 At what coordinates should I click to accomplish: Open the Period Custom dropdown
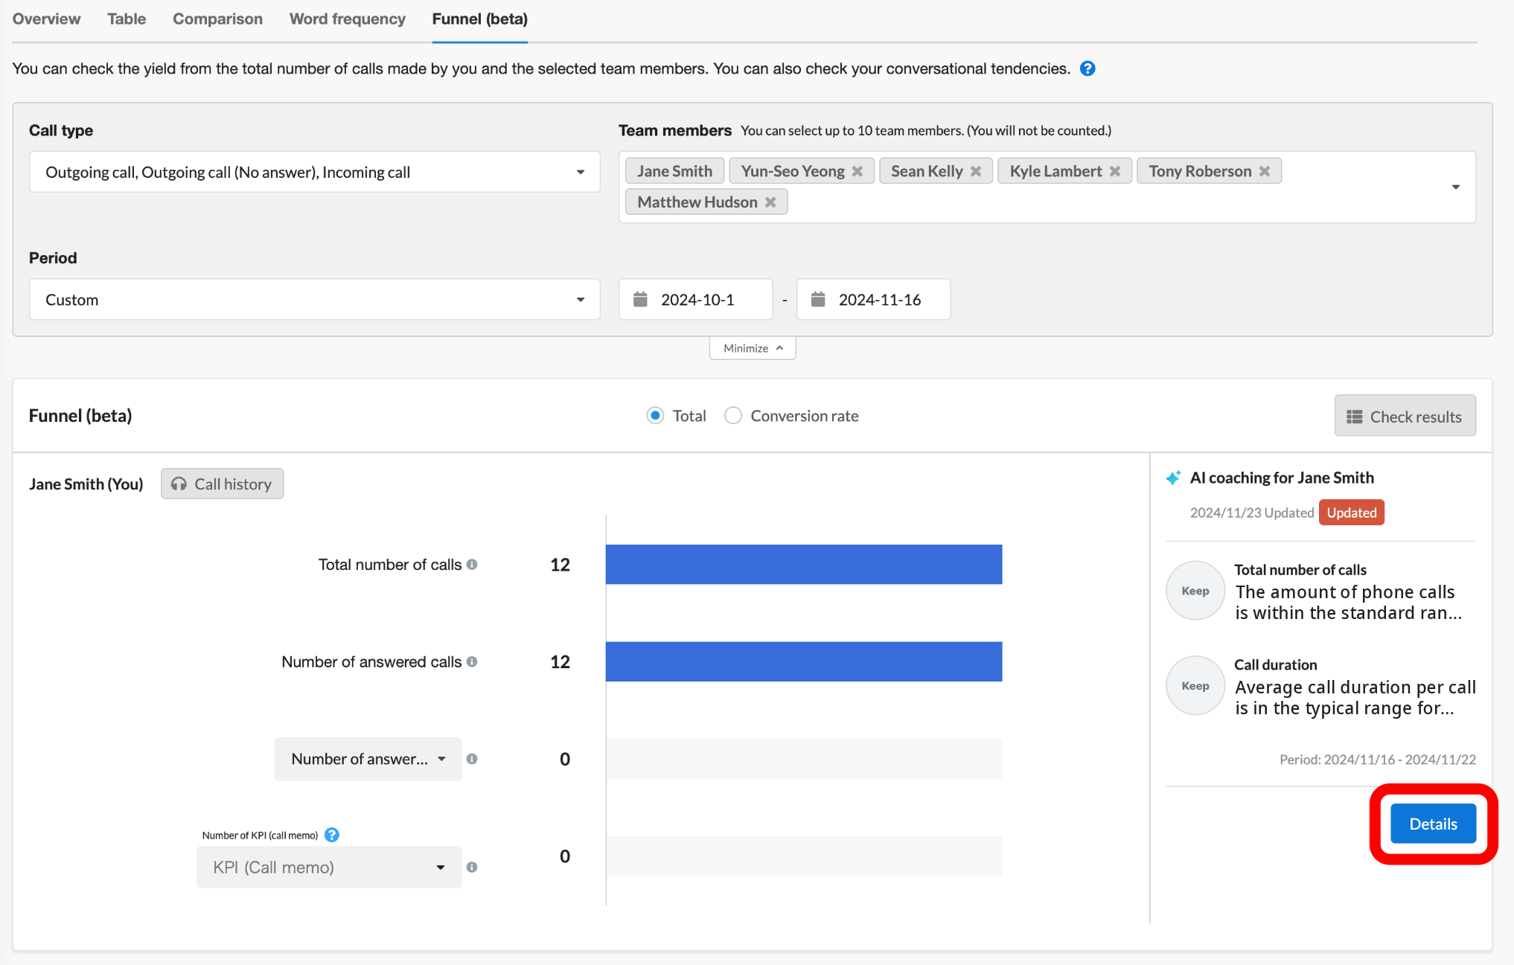point(314,300)
